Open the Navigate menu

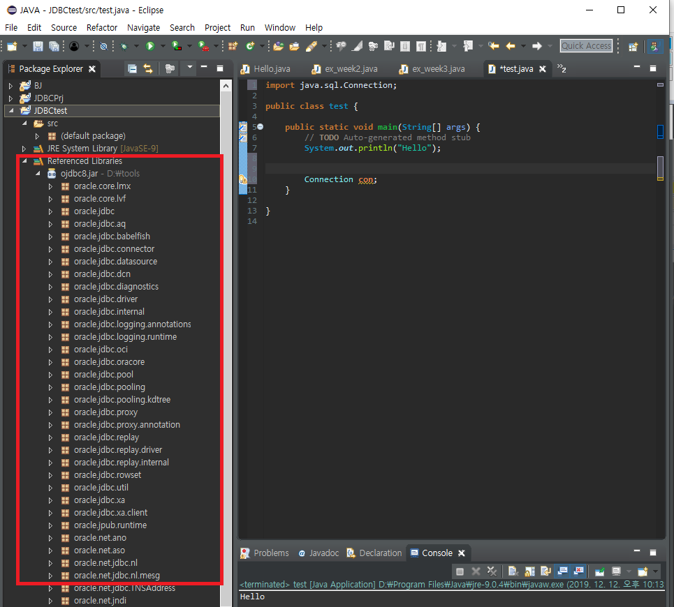pyautogui.click(x=144, y=27)
